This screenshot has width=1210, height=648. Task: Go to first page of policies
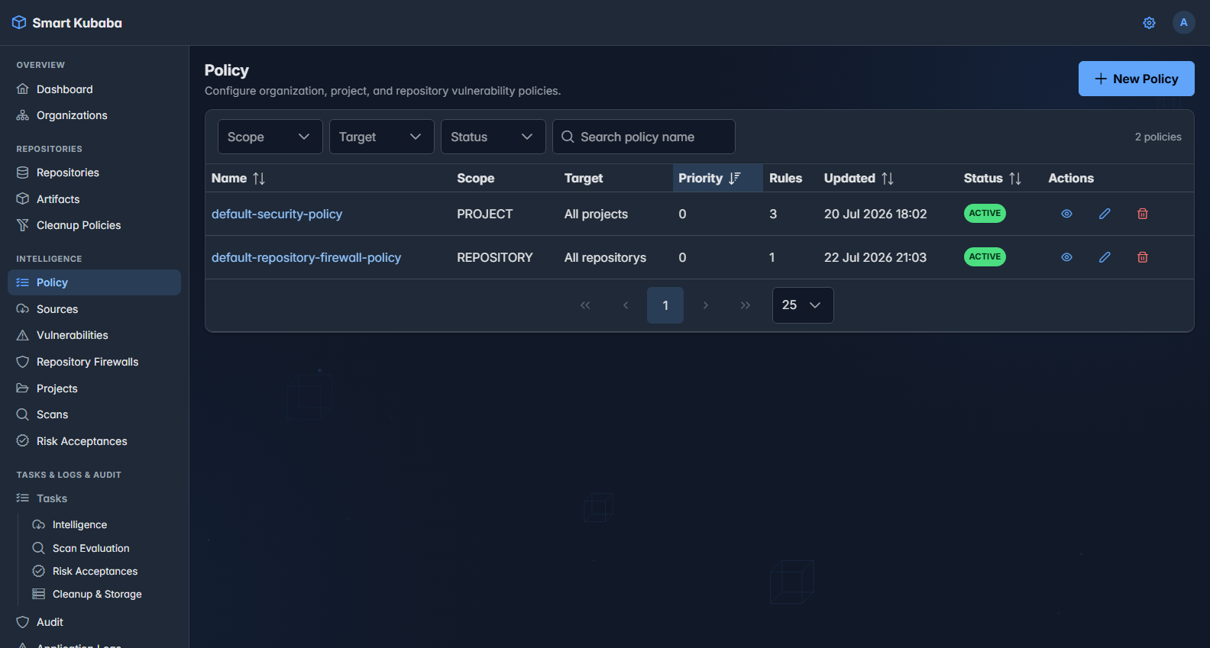585,305
